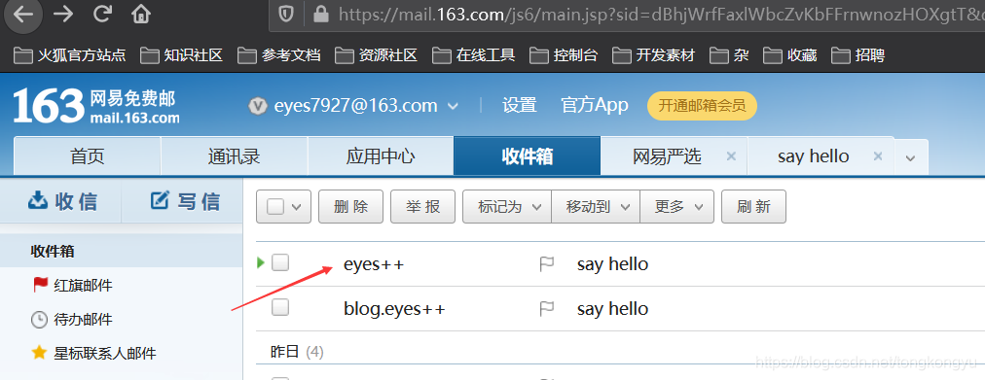Click the 163 网易免费邮 logo

[x=96, y=105]
